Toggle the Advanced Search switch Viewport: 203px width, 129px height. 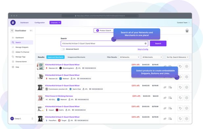pos(63,49)
